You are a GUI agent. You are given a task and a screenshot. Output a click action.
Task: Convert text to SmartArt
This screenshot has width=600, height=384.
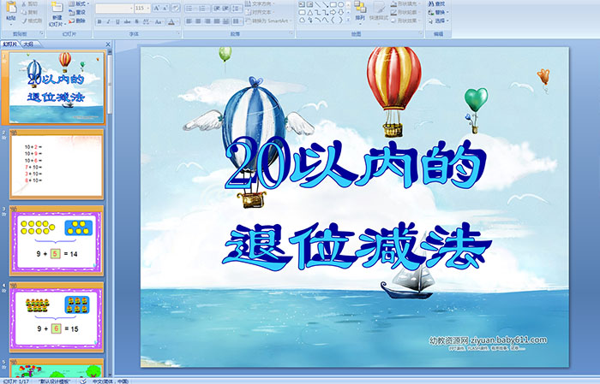268,21
